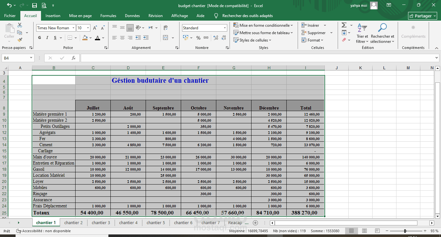Open Rechercher et sélectionner menu
Viewport: 441px width, 237px height.
pyautogui.click(x=383, y=33)
